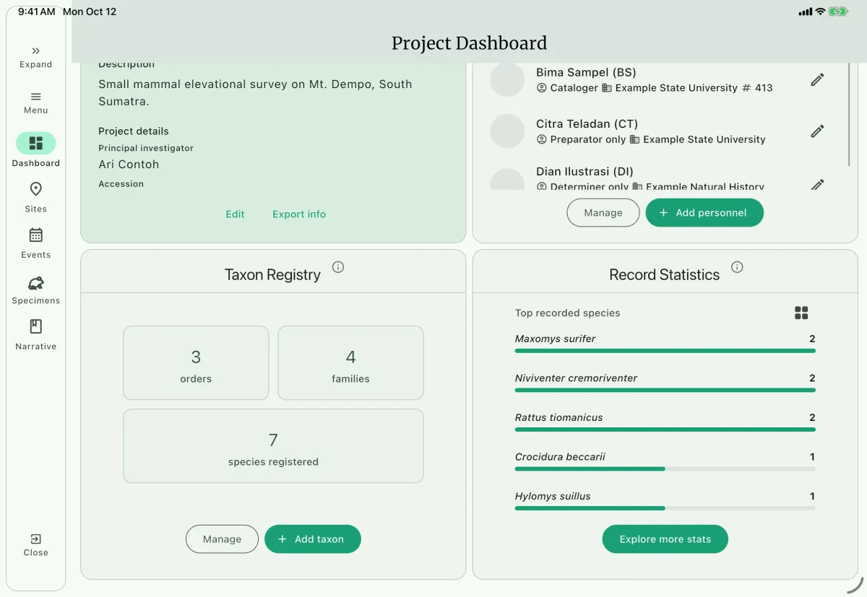This screenshot has height=597, width=867.
Task: Show Taxon Registry info icon
Action: pos(337,267)
